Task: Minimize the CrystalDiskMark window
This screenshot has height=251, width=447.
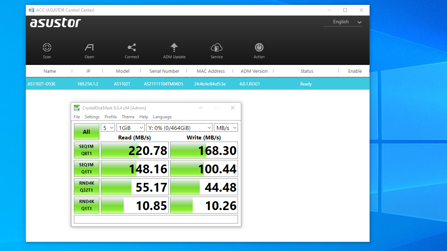Action: click(201, 108)
